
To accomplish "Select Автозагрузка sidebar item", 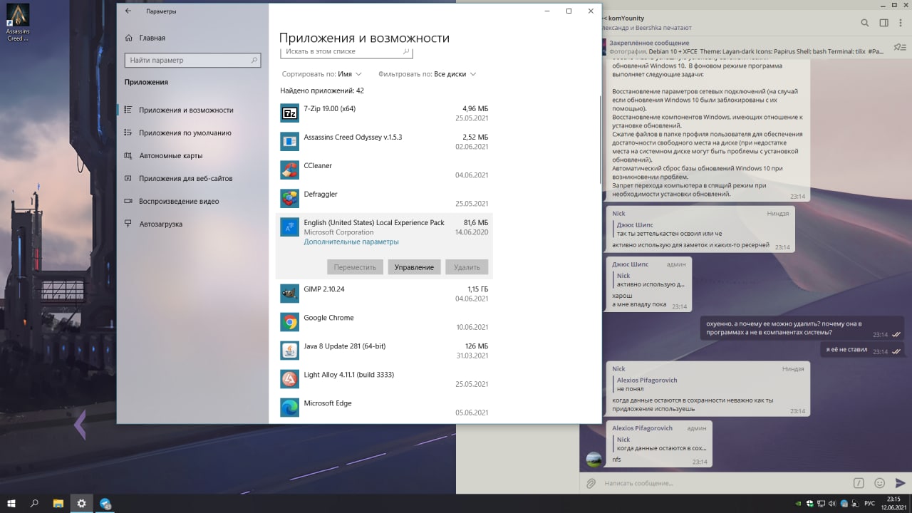I will coord(192,224).
